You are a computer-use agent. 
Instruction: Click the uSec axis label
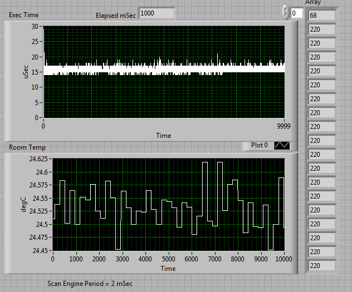pos(26,72)
